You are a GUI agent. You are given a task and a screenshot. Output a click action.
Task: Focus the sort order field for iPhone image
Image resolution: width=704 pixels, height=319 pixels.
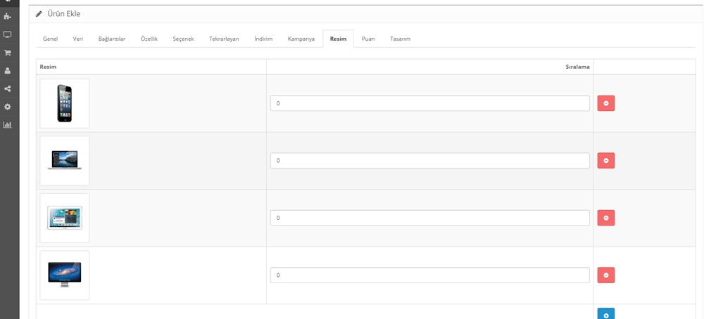point(429,103)
